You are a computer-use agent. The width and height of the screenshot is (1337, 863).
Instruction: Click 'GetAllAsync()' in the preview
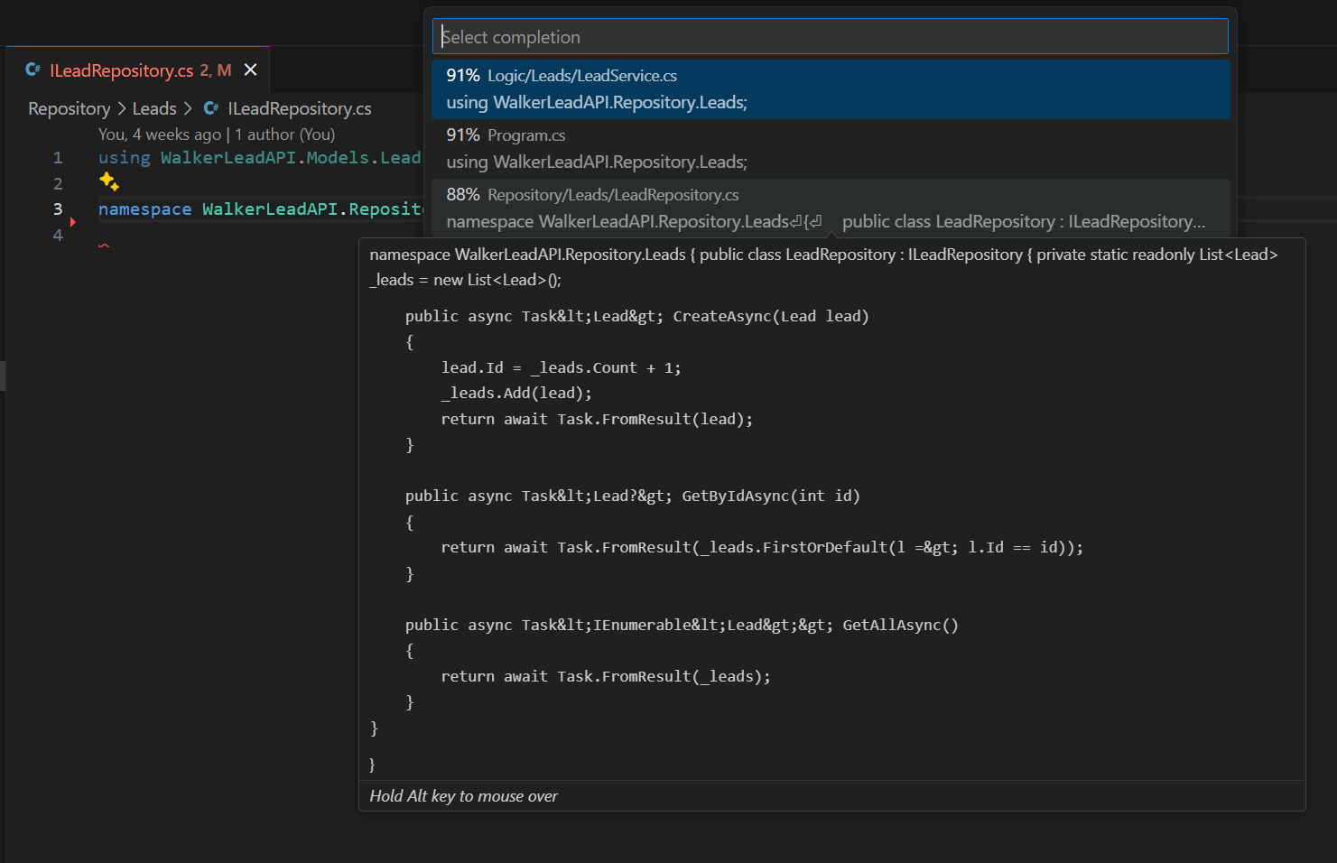(900, 625)
